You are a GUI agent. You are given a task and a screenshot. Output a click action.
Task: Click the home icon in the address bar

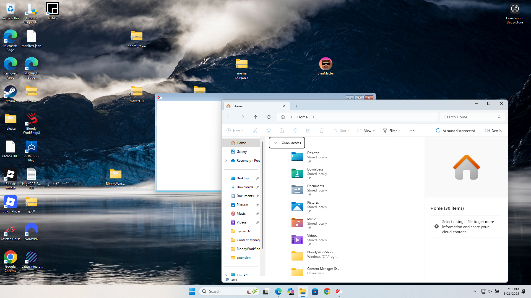coord(283,117)
